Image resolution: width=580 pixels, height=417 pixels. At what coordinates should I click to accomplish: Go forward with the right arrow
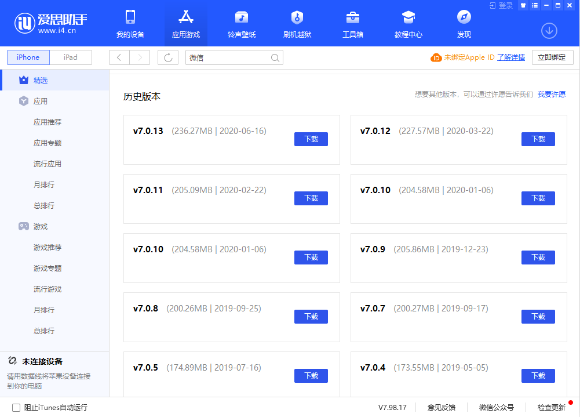point(140,57)
